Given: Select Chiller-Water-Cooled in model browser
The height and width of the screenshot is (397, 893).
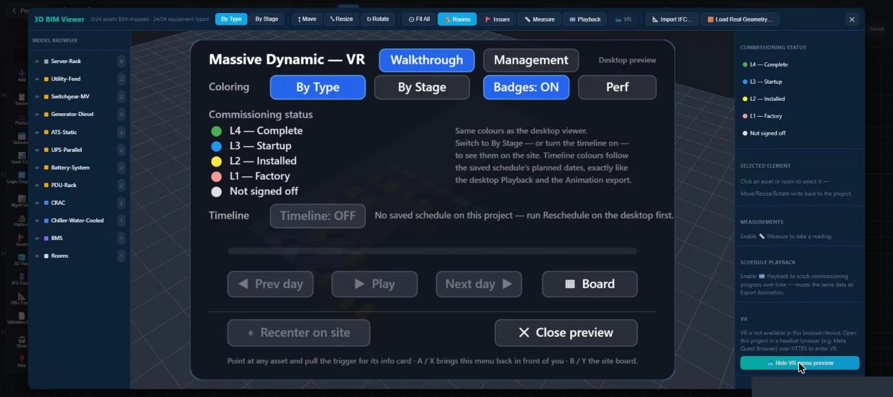Looking at the screenshot, I should click(x=77, y=221).
